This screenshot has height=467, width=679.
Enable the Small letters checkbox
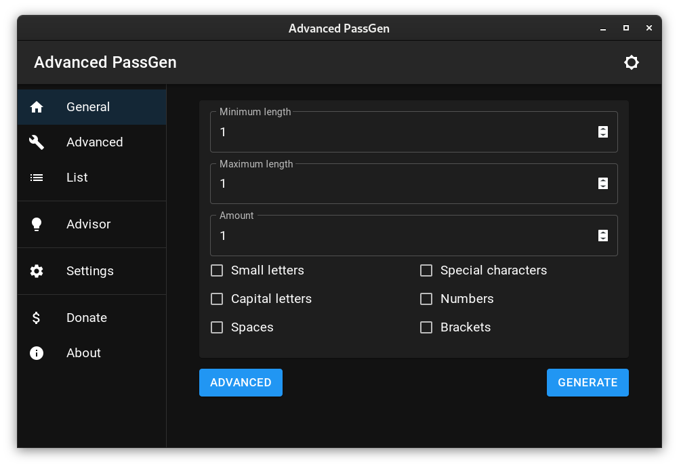pos(217,270)
